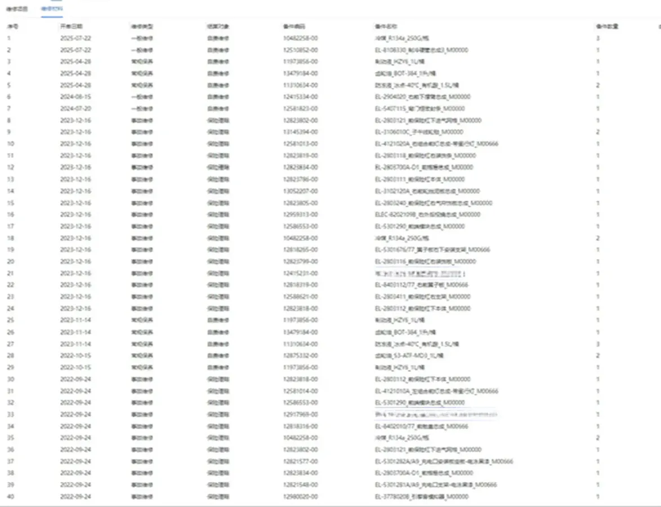Select part code 12510852-00 in row 2
The height and width of the screenshot is (507, 661).
300,50
